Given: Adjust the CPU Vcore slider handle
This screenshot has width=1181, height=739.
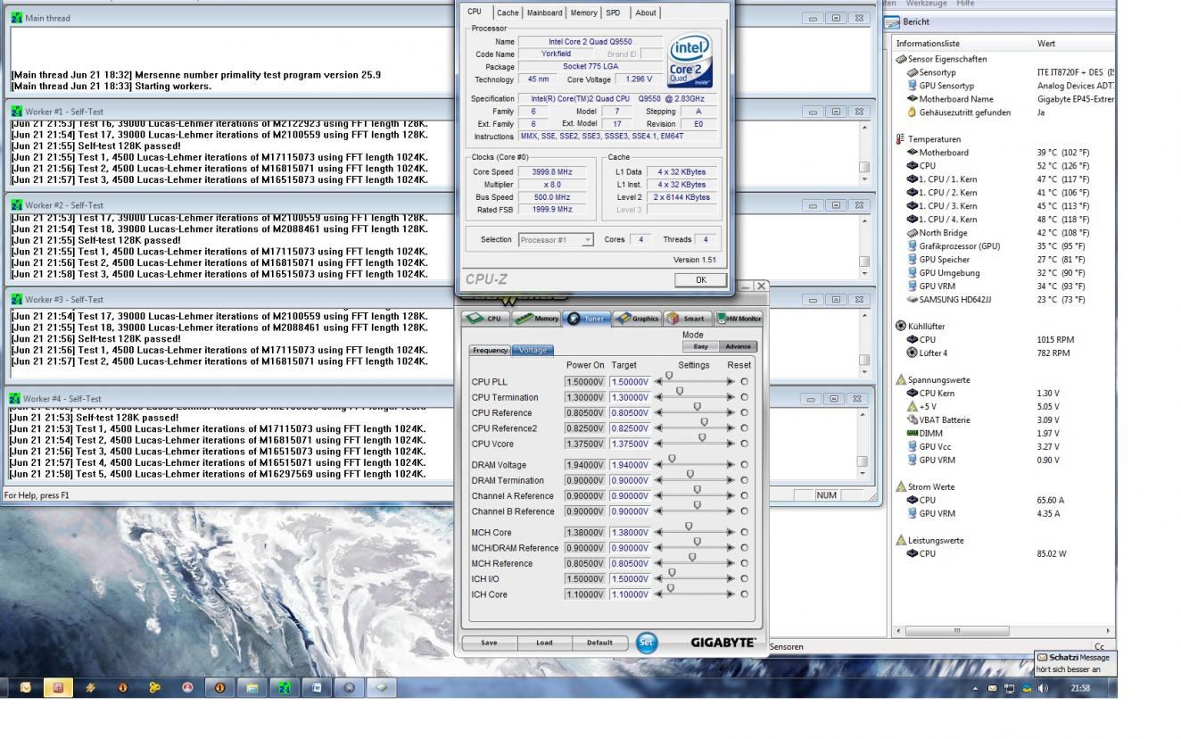Looking at the screenshot, I should (x=703, y=437).
